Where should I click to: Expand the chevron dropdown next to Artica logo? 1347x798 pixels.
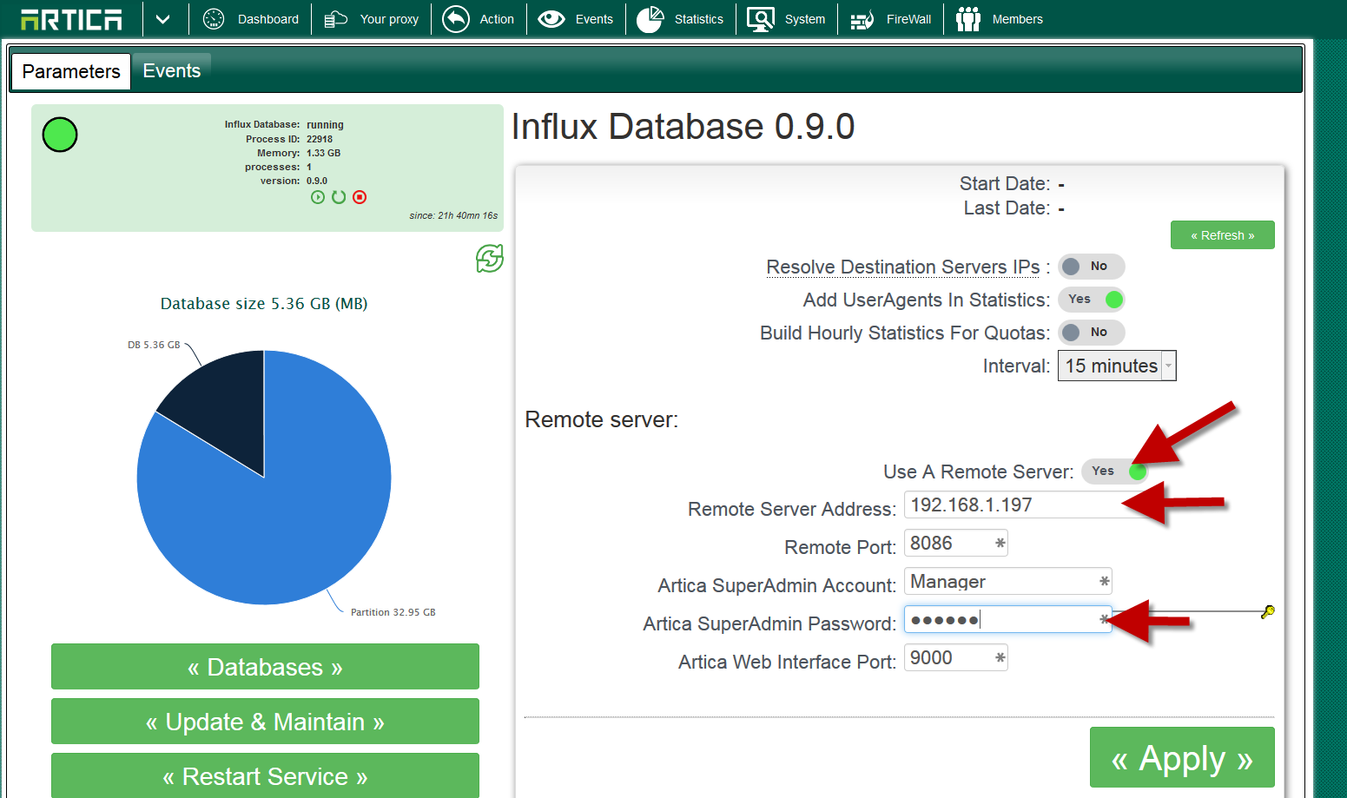point(163,19)
